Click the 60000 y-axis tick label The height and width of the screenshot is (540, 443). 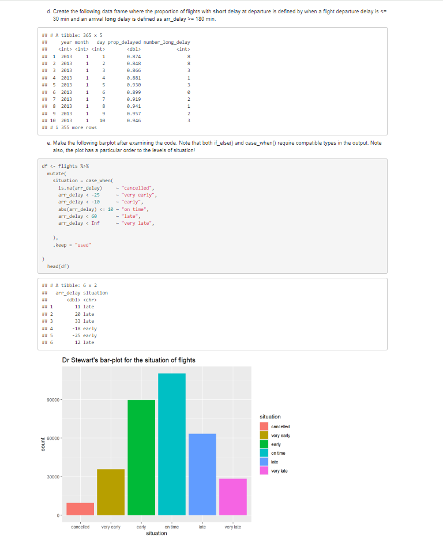53,438
